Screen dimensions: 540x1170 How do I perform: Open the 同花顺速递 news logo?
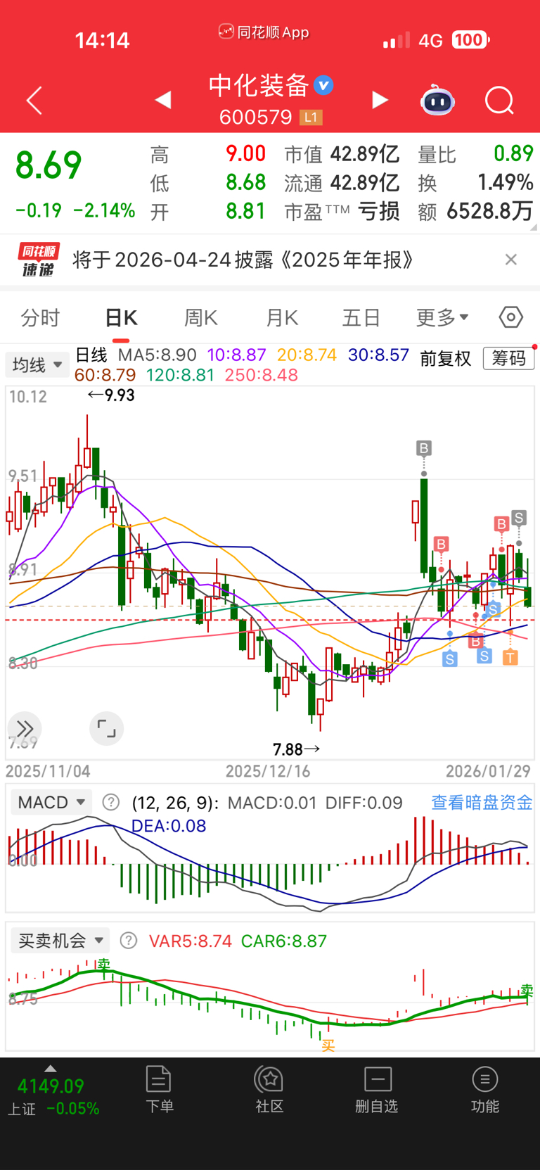click(x=38, y=260)
